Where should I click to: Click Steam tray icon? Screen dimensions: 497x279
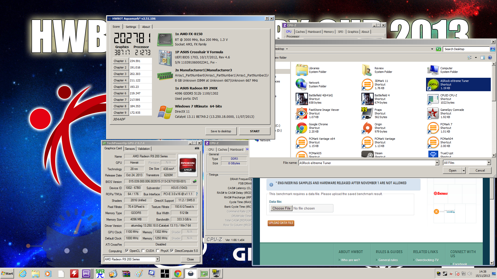point(445,274)
